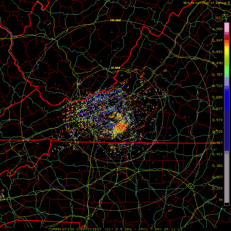Screen dimensions: 231x231
Task: Click the Correlation Coefficient caption at bottom
Action: (x=115, y=229)
